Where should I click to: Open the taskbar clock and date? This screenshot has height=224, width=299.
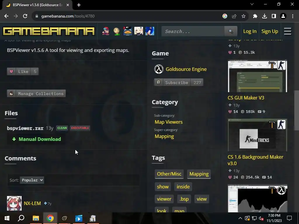(274, 218)
